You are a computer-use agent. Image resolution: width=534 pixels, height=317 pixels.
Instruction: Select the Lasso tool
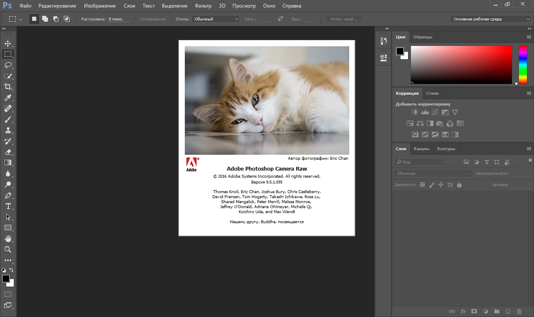click(8, 65)
